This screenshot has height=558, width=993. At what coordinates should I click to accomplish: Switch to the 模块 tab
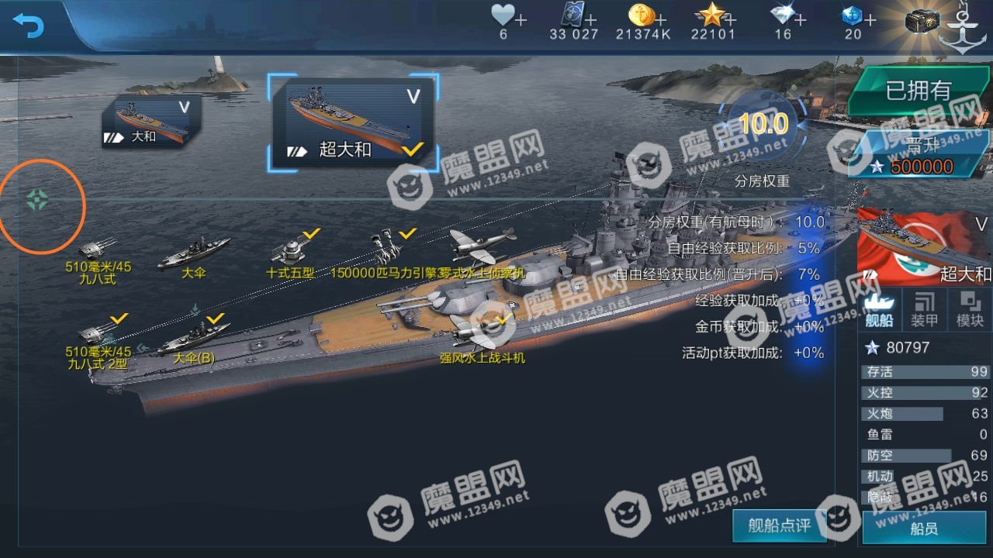pyautogui.click(x=970, y=309)
